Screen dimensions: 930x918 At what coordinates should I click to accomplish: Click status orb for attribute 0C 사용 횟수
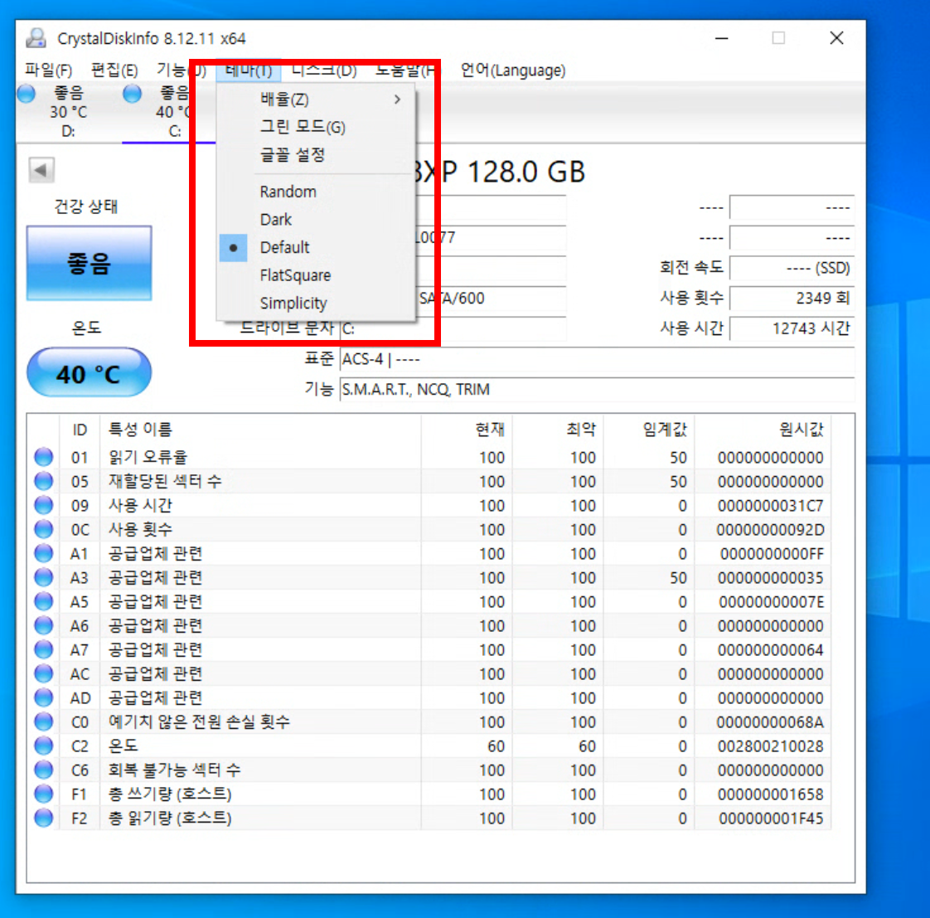click(43, 529)
